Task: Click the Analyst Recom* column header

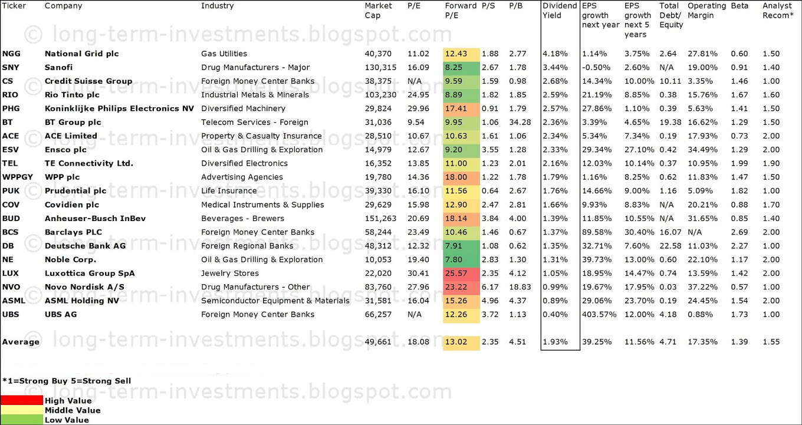Action: (x=778, y=11)
